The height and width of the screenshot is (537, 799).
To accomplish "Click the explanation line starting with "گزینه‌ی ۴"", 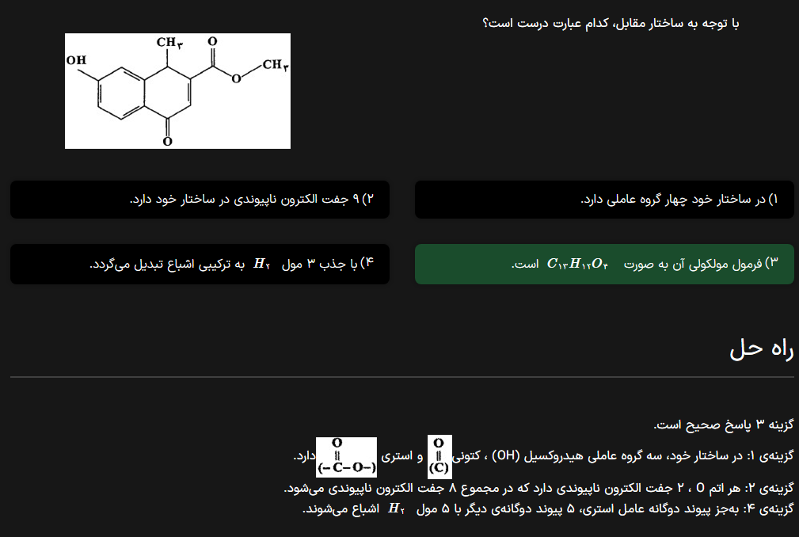I will pos(548,508).
